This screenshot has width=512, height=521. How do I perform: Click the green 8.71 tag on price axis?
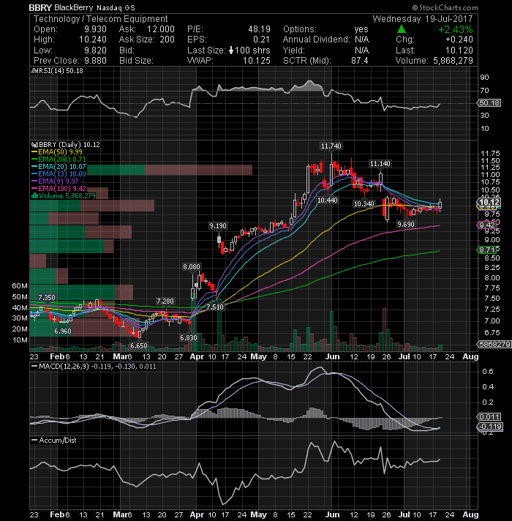point(486,250)
